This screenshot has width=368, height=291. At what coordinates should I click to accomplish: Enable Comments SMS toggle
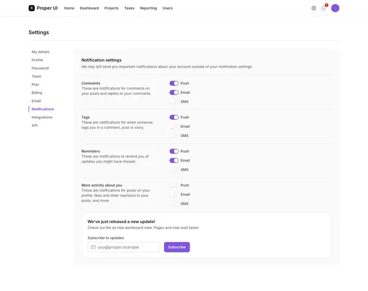174,102
